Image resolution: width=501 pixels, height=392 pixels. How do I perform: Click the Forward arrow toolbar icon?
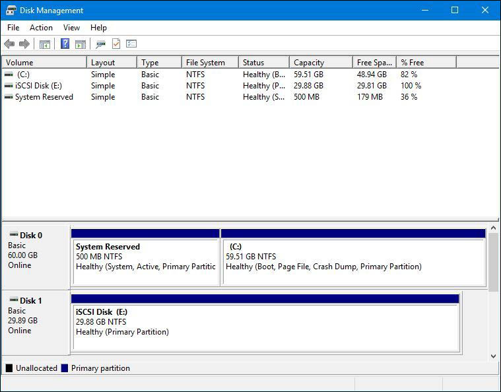pos(24,44)
